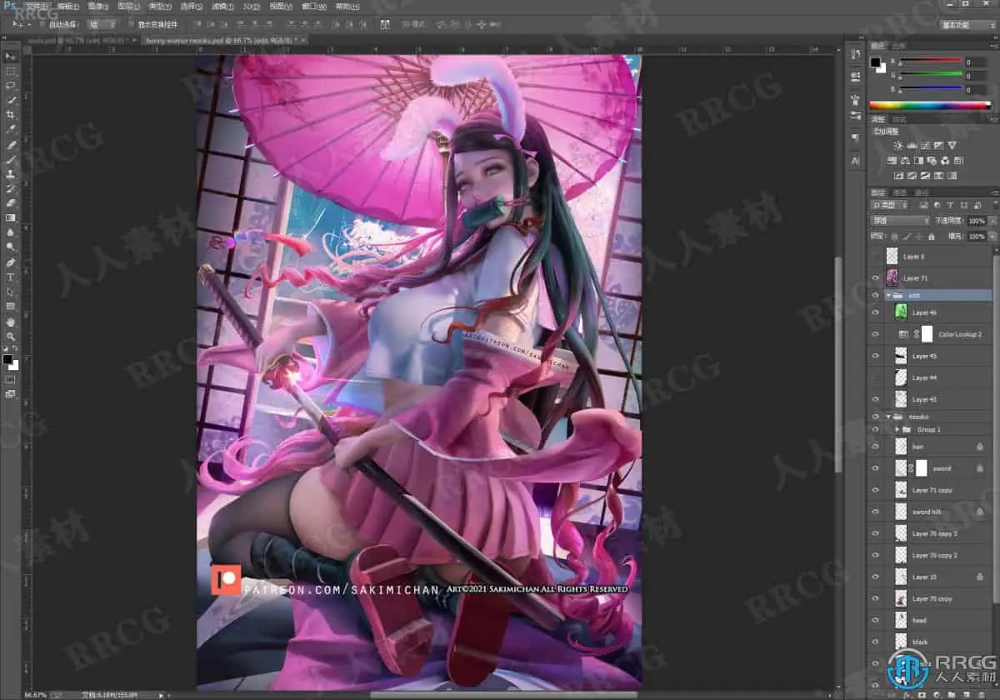Add a Brightness/Contrast adjustment
The height and width of the screenshot is (700, 1000).
[897, 146]
